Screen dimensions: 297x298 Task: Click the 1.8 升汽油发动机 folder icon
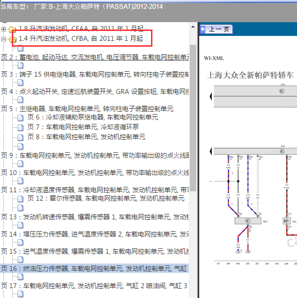(x=13, y=30)
